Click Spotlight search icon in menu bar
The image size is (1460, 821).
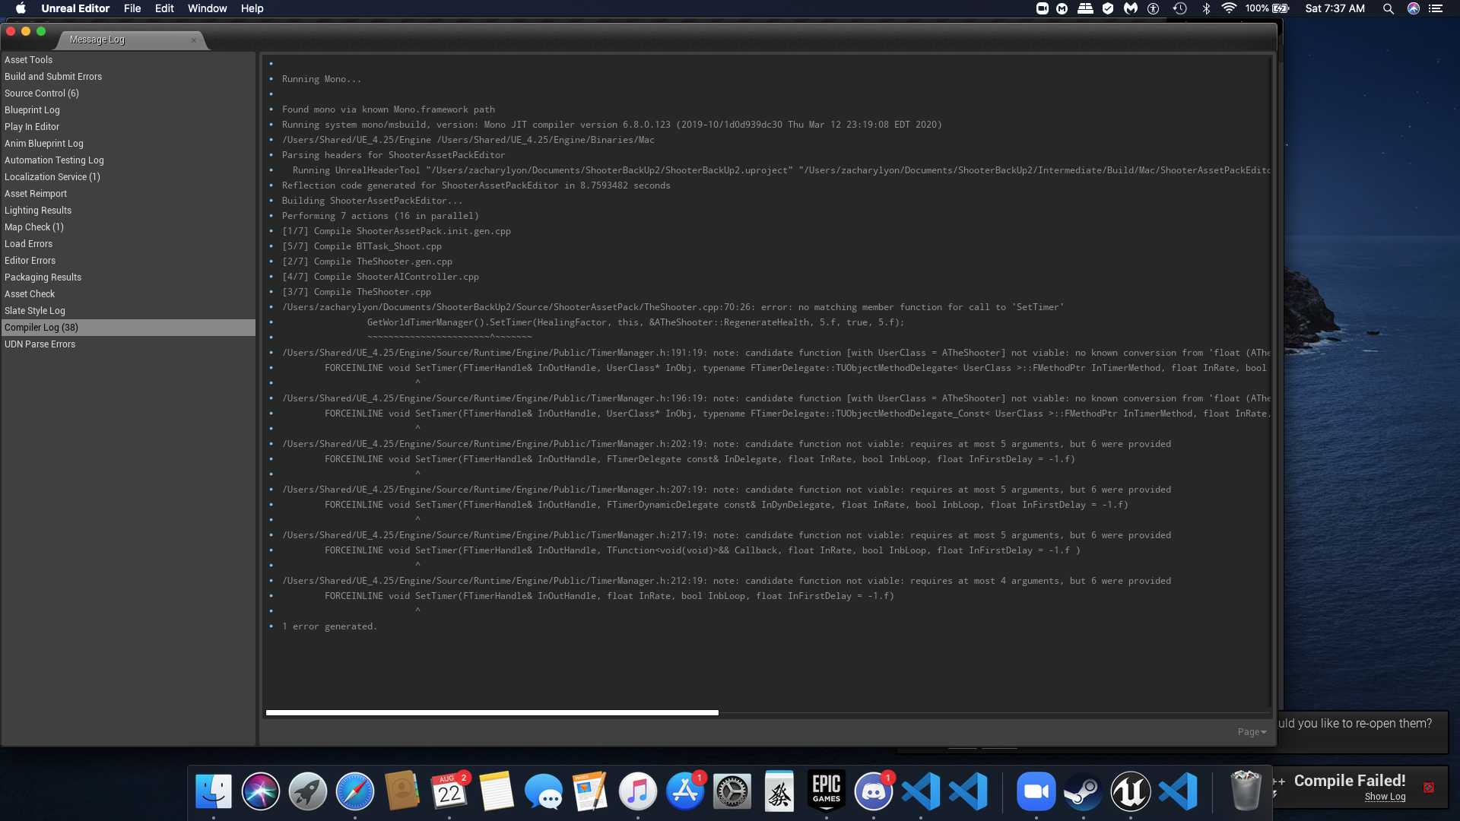click(x=1388, y=8)
